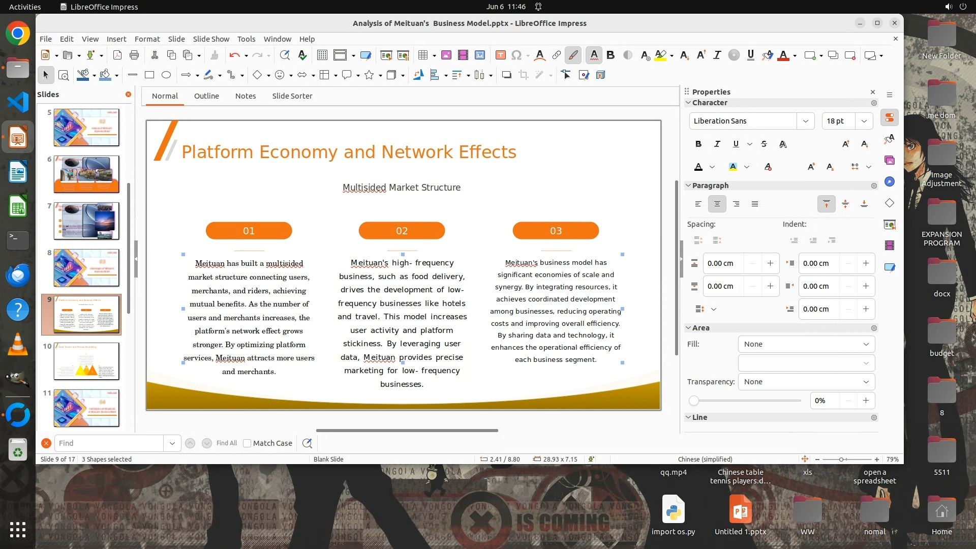
Task: Click the Transparency slider handle
Action: pyautogui.click(x=694, y=401)
